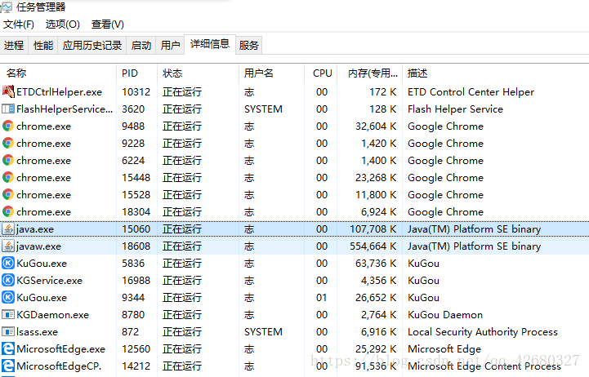This screenshot has height=377, width=589.
Task: Click Chrome icon for PID 9488
Action: [x=8, y=126]
